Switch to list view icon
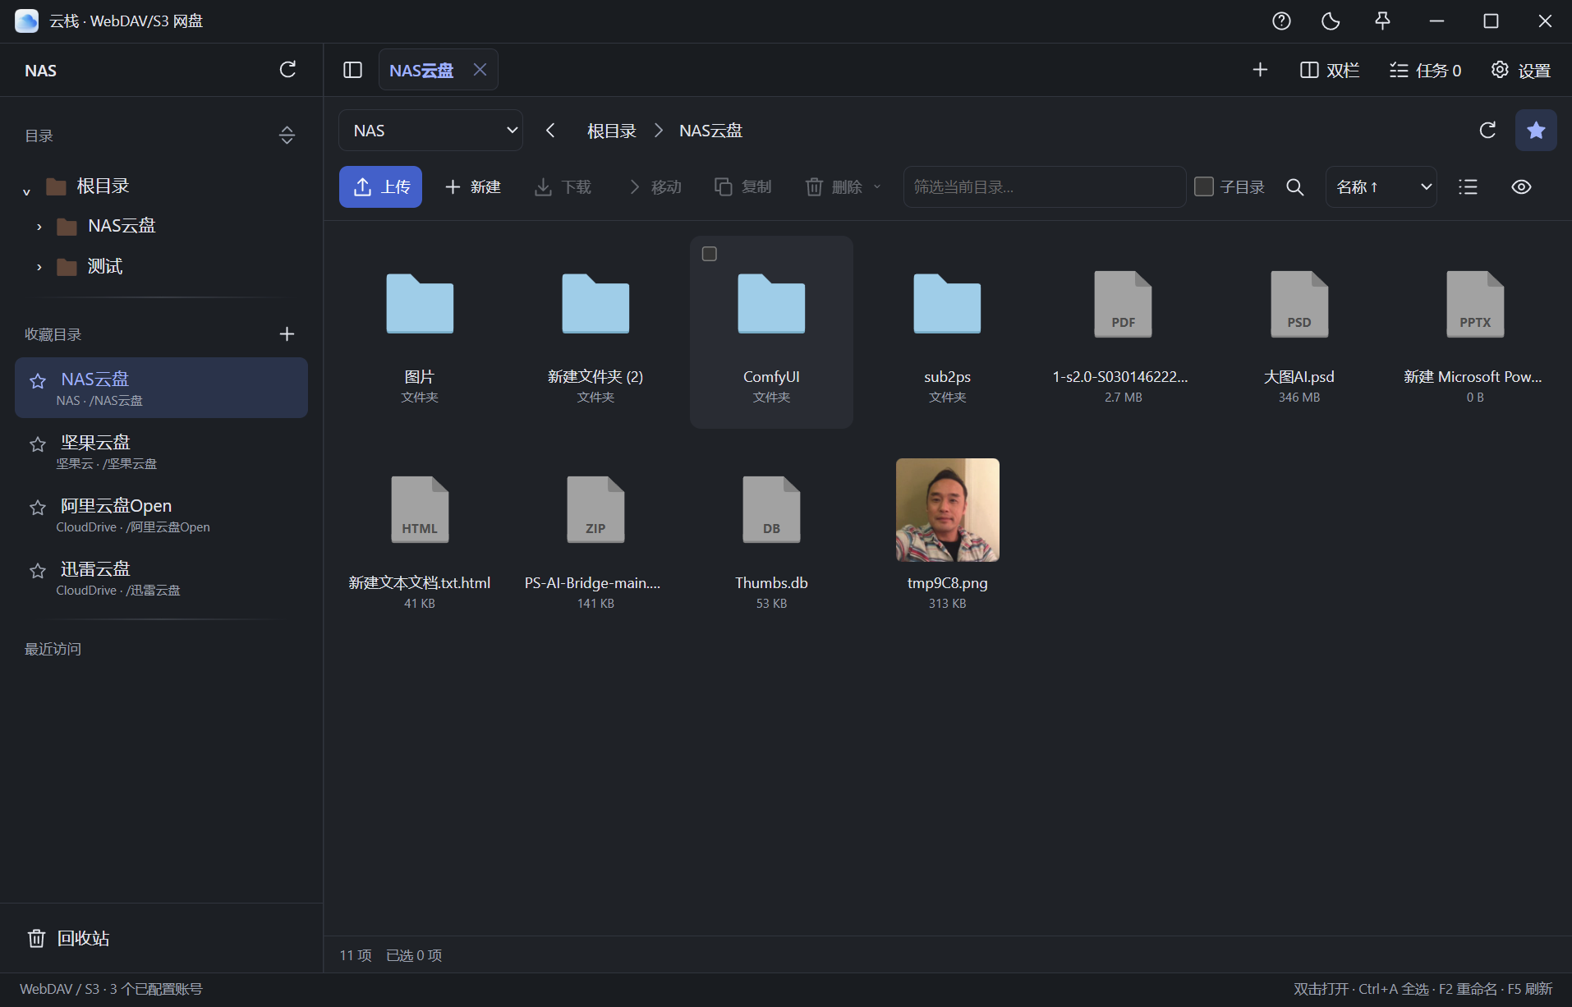 click(1468, 187)
